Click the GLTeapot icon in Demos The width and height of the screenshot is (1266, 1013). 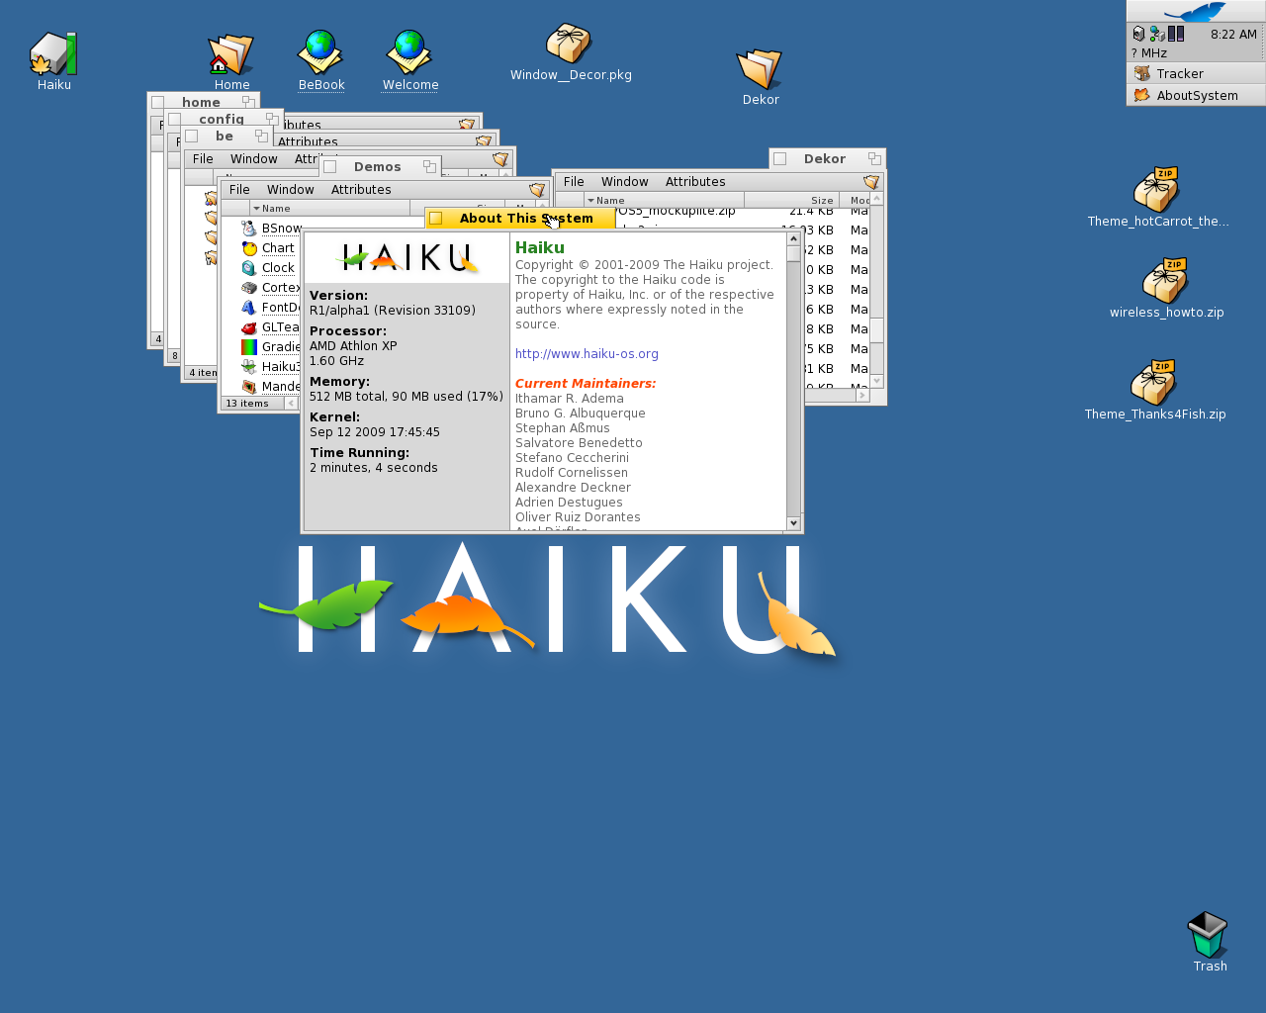coord(249,327)
